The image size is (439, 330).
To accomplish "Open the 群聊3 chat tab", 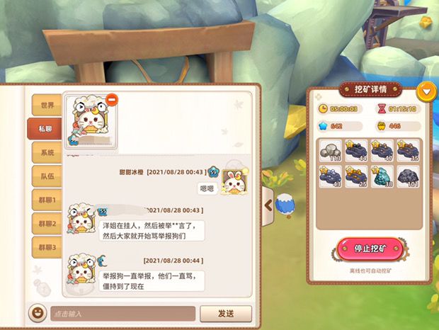I will (x=47, y=247).
